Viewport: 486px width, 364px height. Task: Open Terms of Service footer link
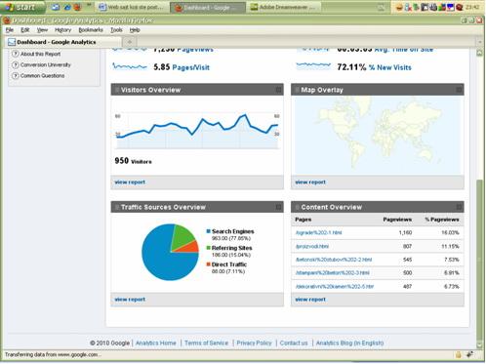tap(206, 343)
